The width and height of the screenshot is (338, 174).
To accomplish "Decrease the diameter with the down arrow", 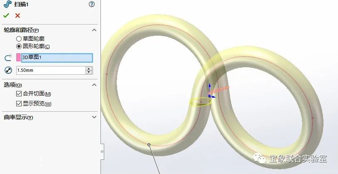I will tap(89, 72).
